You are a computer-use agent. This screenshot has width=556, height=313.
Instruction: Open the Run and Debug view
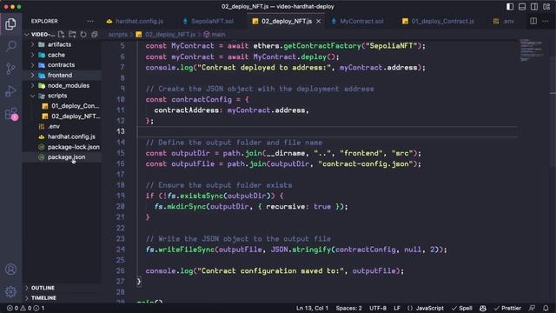click(x=10, y=90)
